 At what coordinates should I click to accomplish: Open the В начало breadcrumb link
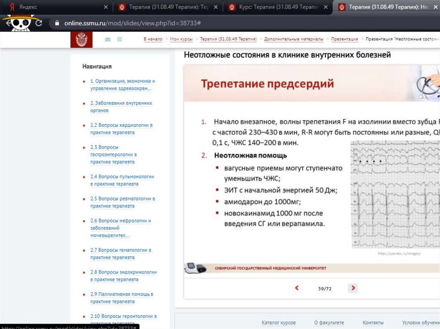(x=153, y=39)
